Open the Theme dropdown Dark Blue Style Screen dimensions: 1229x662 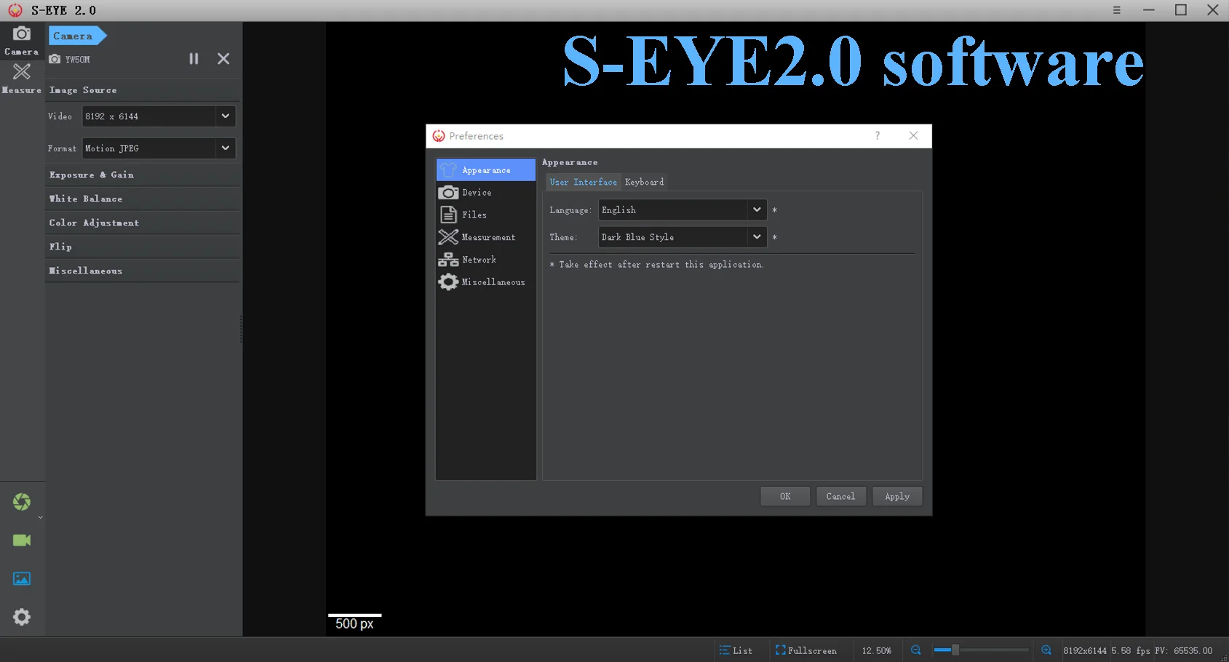pos(683,237)
